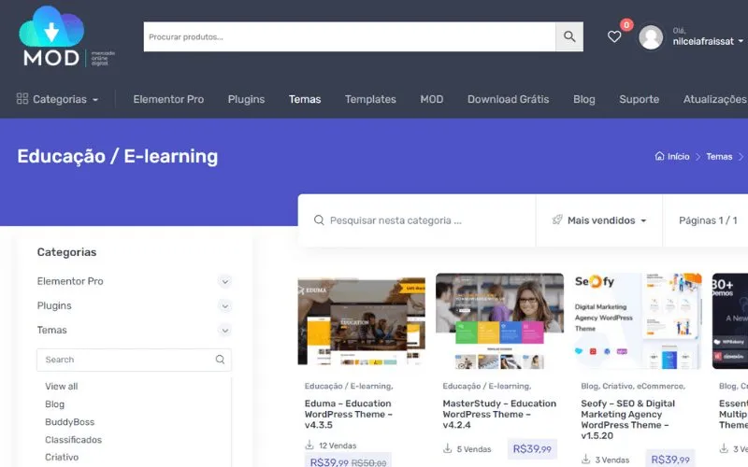Expand Elementor Pro category in sidebar
Screen dimensions: 748x467
point(224,281)
